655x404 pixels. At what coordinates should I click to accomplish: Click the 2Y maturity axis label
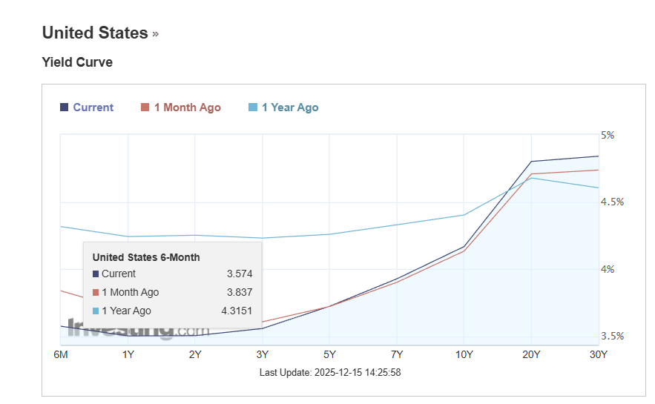[195, 354]
